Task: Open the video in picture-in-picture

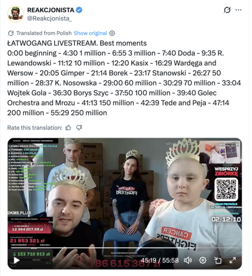Action: click(x=218, y=260)
